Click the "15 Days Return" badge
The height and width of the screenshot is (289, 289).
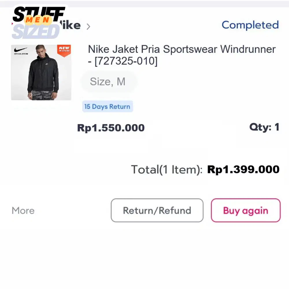107,107
